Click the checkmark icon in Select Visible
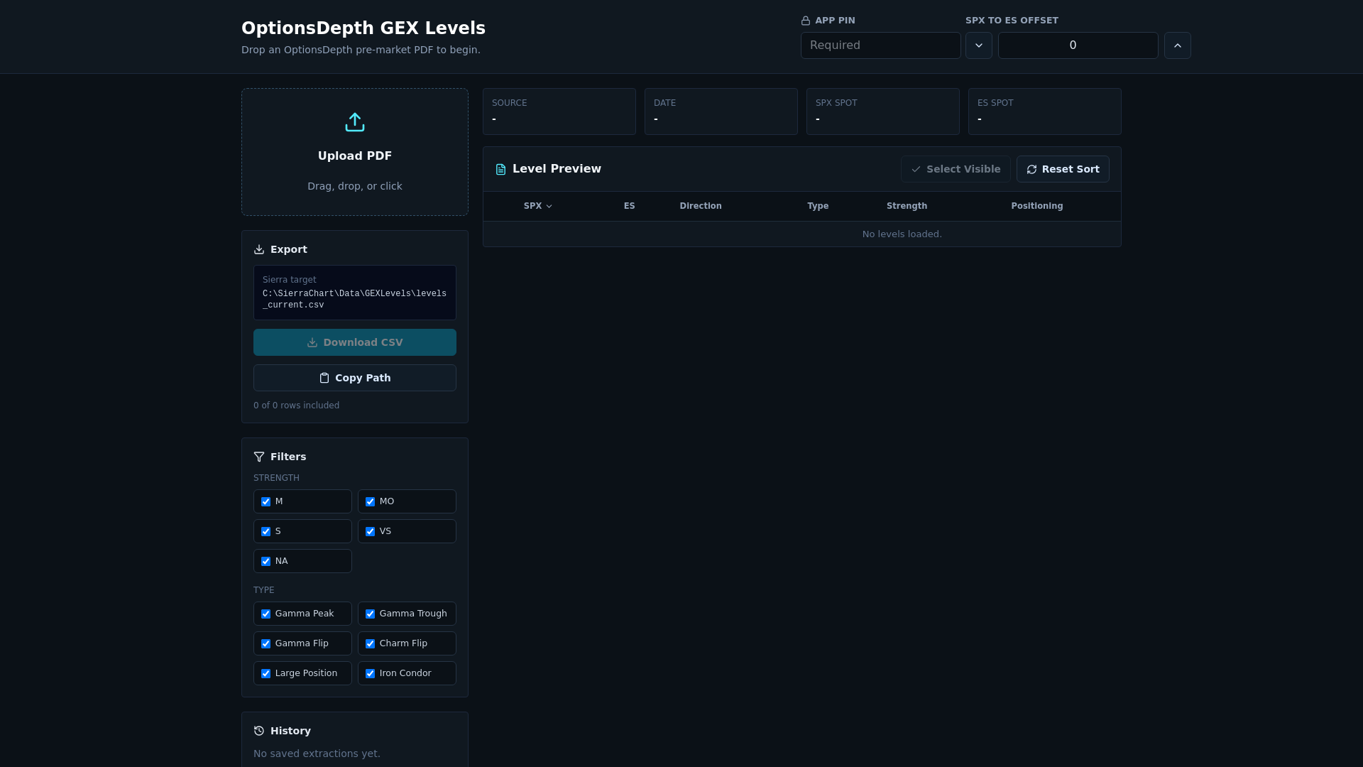The height and width of the screenshot is (767, 1363). [916, 169]
